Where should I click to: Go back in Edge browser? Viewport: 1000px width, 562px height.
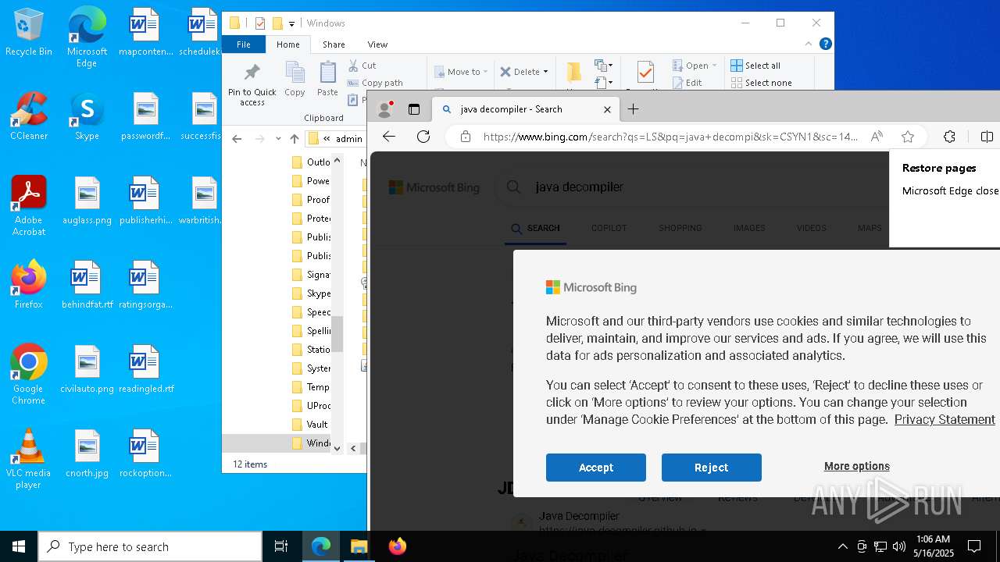click(x=388, y=137)
